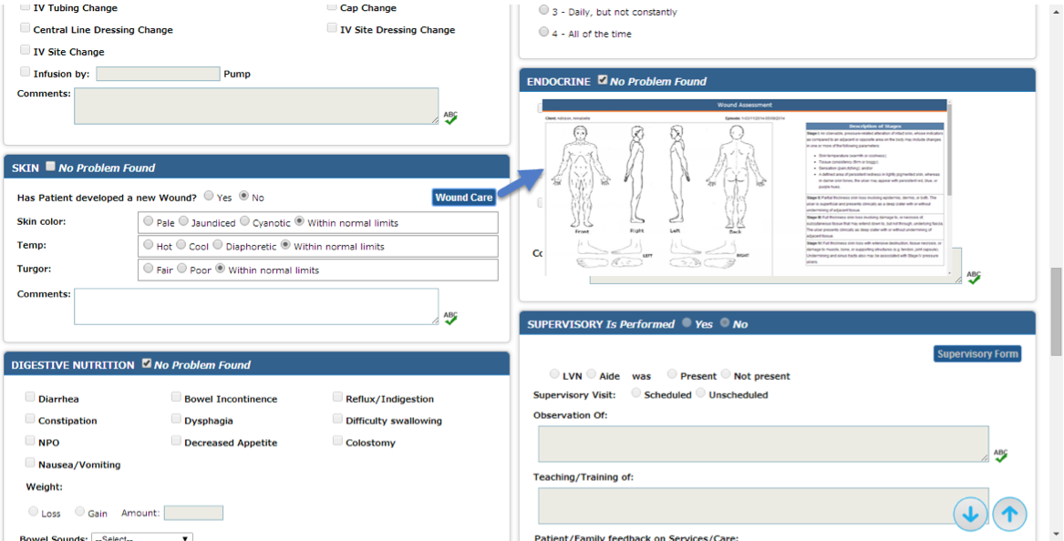Check the Reflux/Indigestion checkbox
The width and height of the screenshot is (1064, 541).
pyautogui.click(x=337, y=397)
